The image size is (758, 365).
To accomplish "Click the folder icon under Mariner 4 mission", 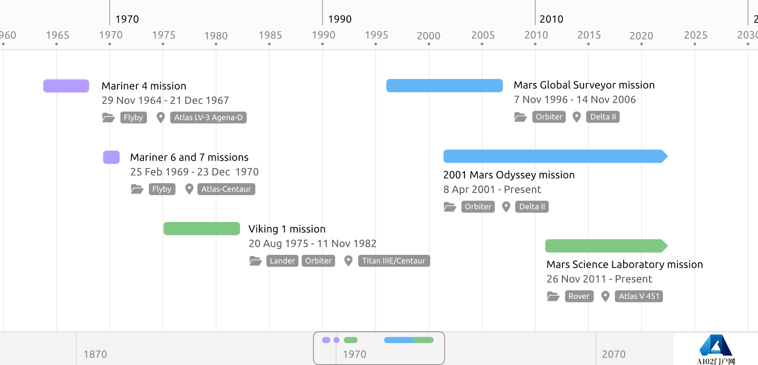I will (109, 117).
